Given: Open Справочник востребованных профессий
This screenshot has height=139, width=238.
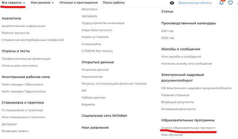Looking at the screenshot, I should point(33,40).
